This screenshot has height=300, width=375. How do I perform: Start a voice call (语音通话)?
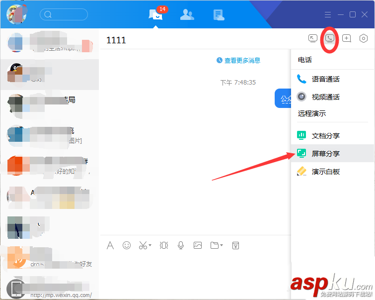pos(332,79)
